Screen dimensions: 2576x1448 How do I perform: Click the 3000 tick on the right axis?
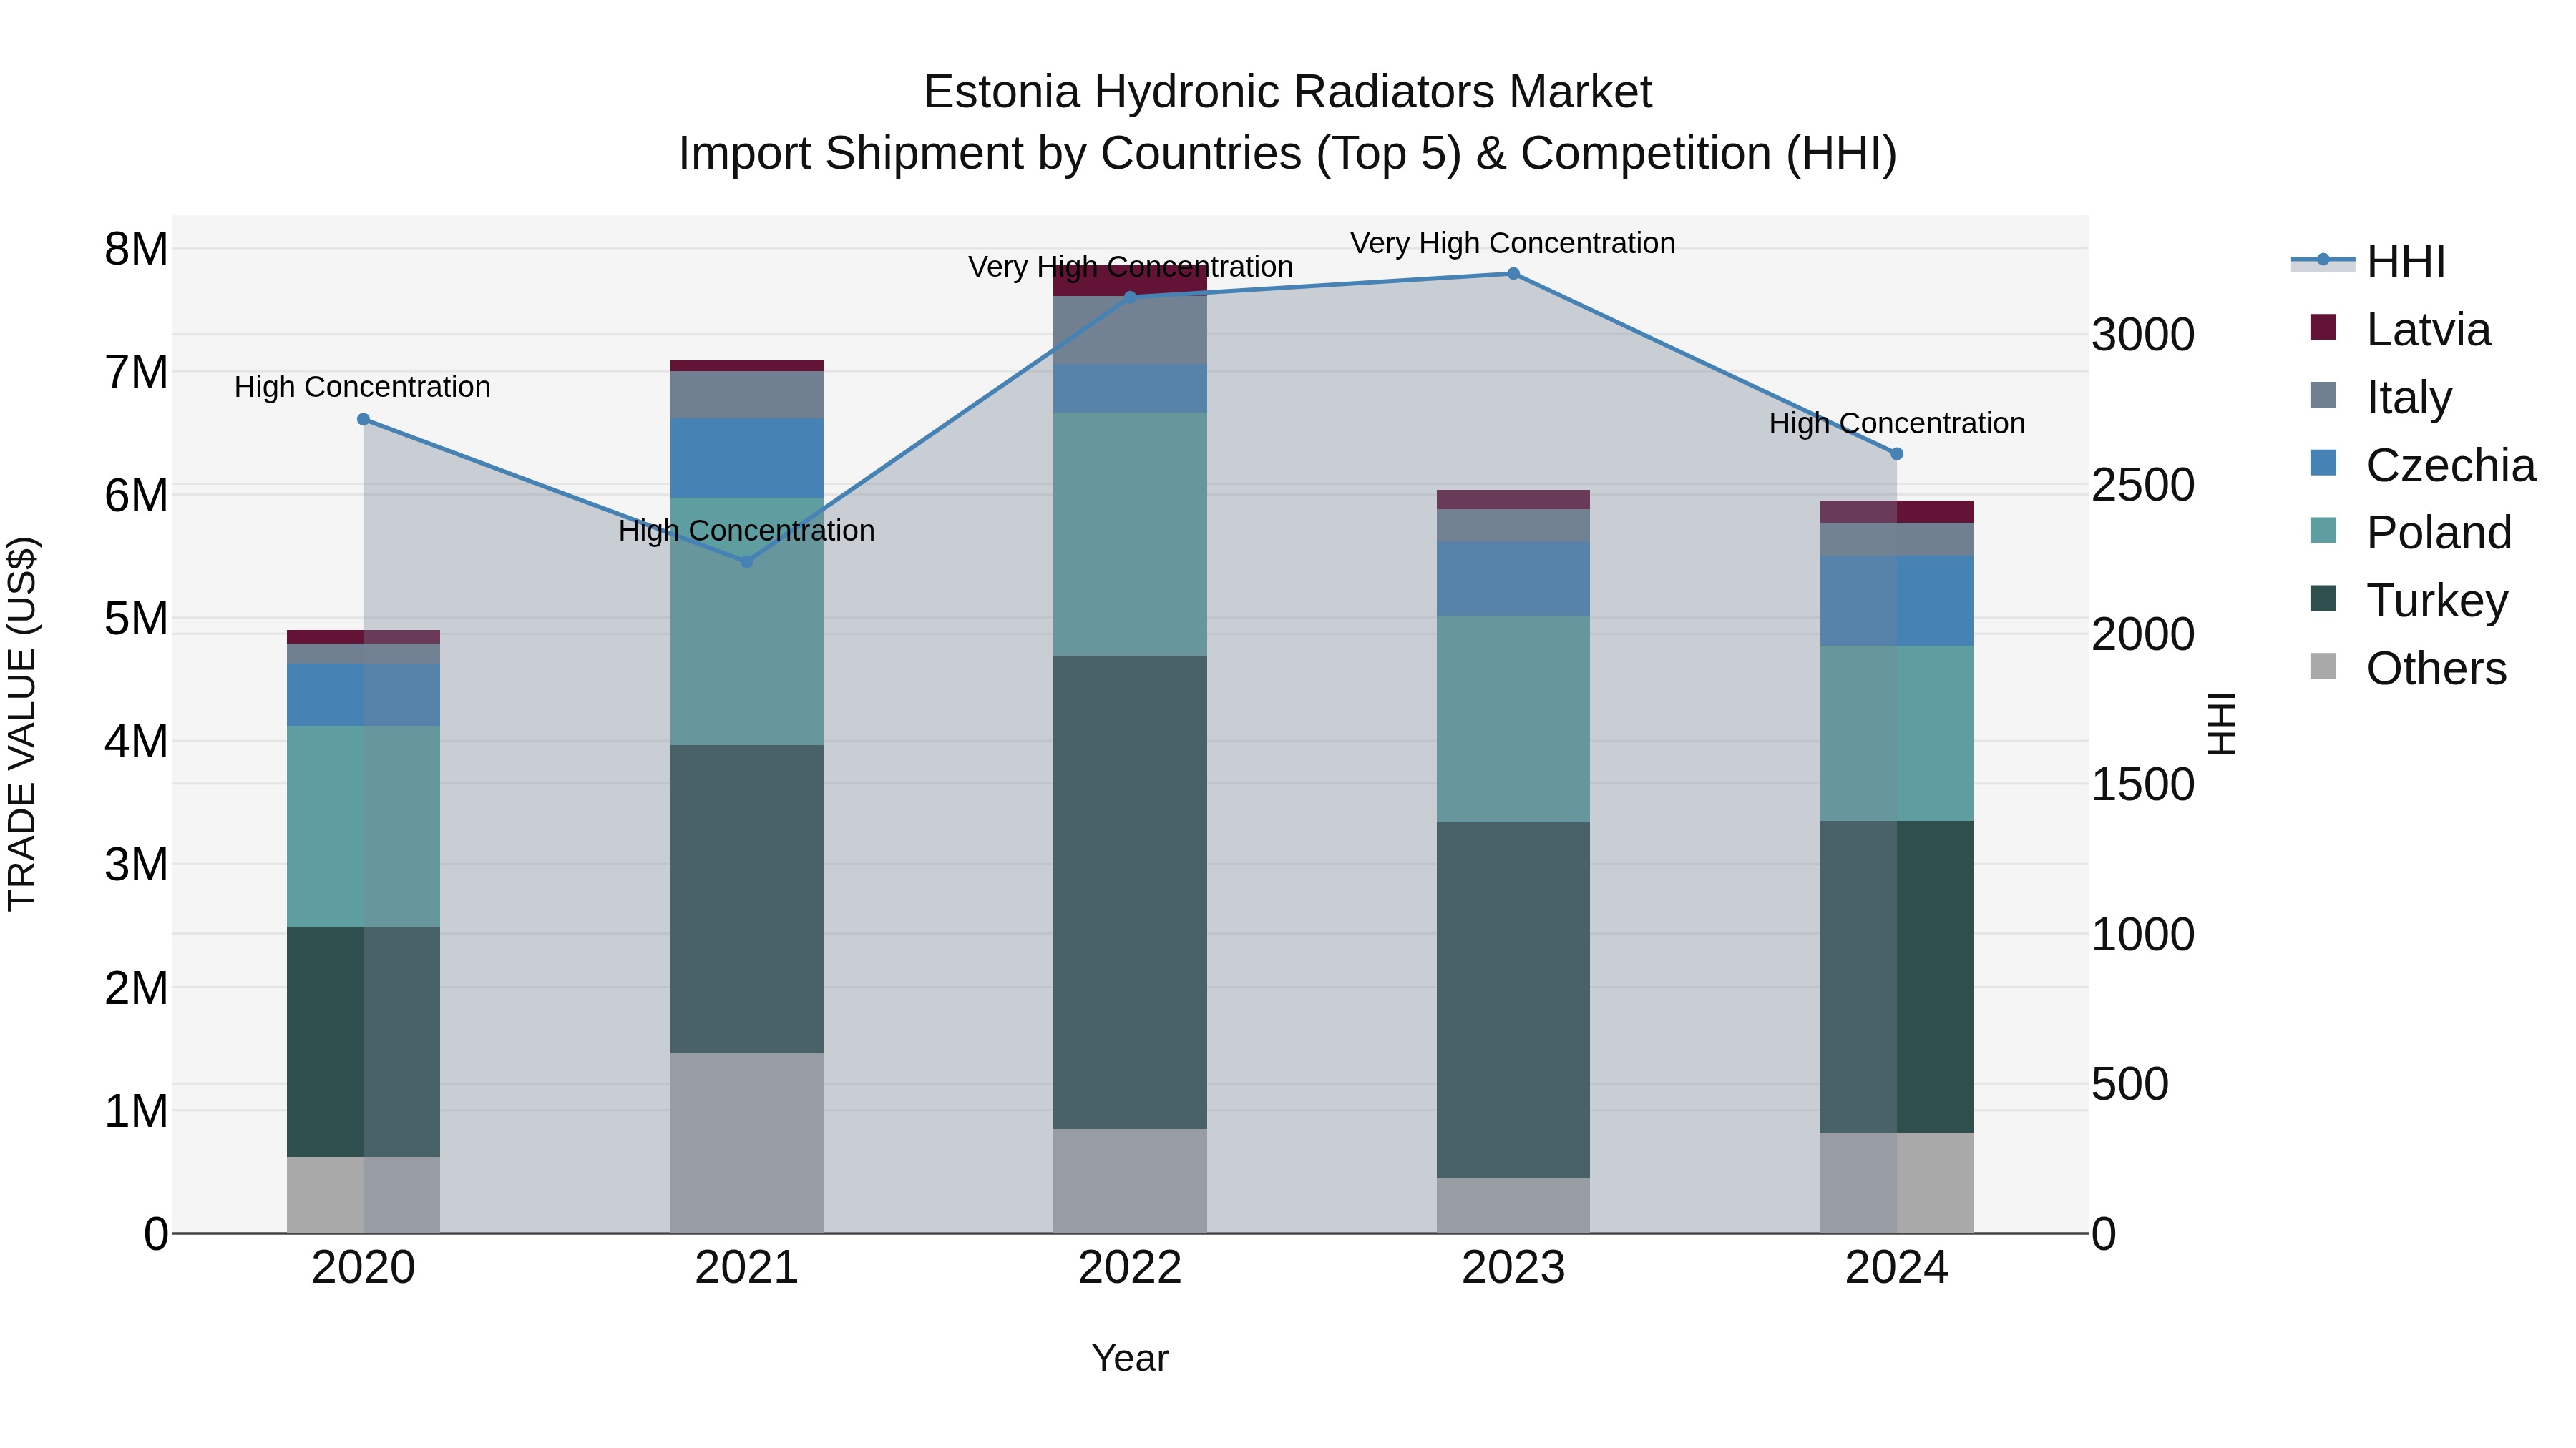(2143, 335)
